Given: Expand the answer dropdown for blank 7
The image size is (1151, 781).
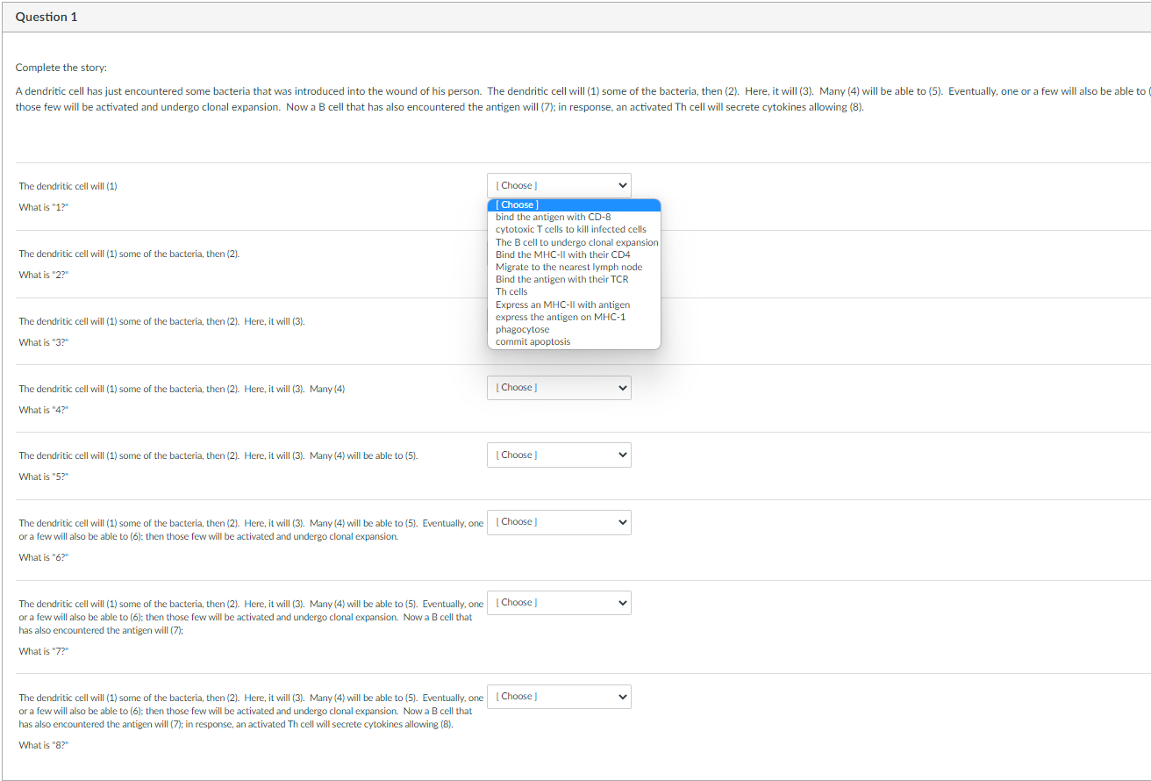Looking at the screenshot, I should point(559,603).
